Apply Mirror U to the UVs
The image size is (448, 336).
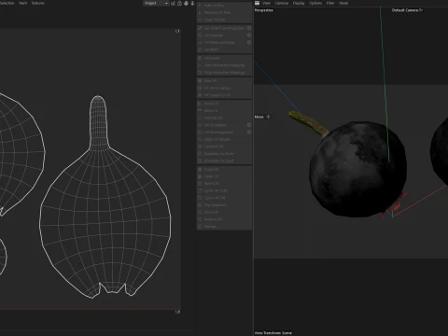pyautogui.click(x=224, y=104)
